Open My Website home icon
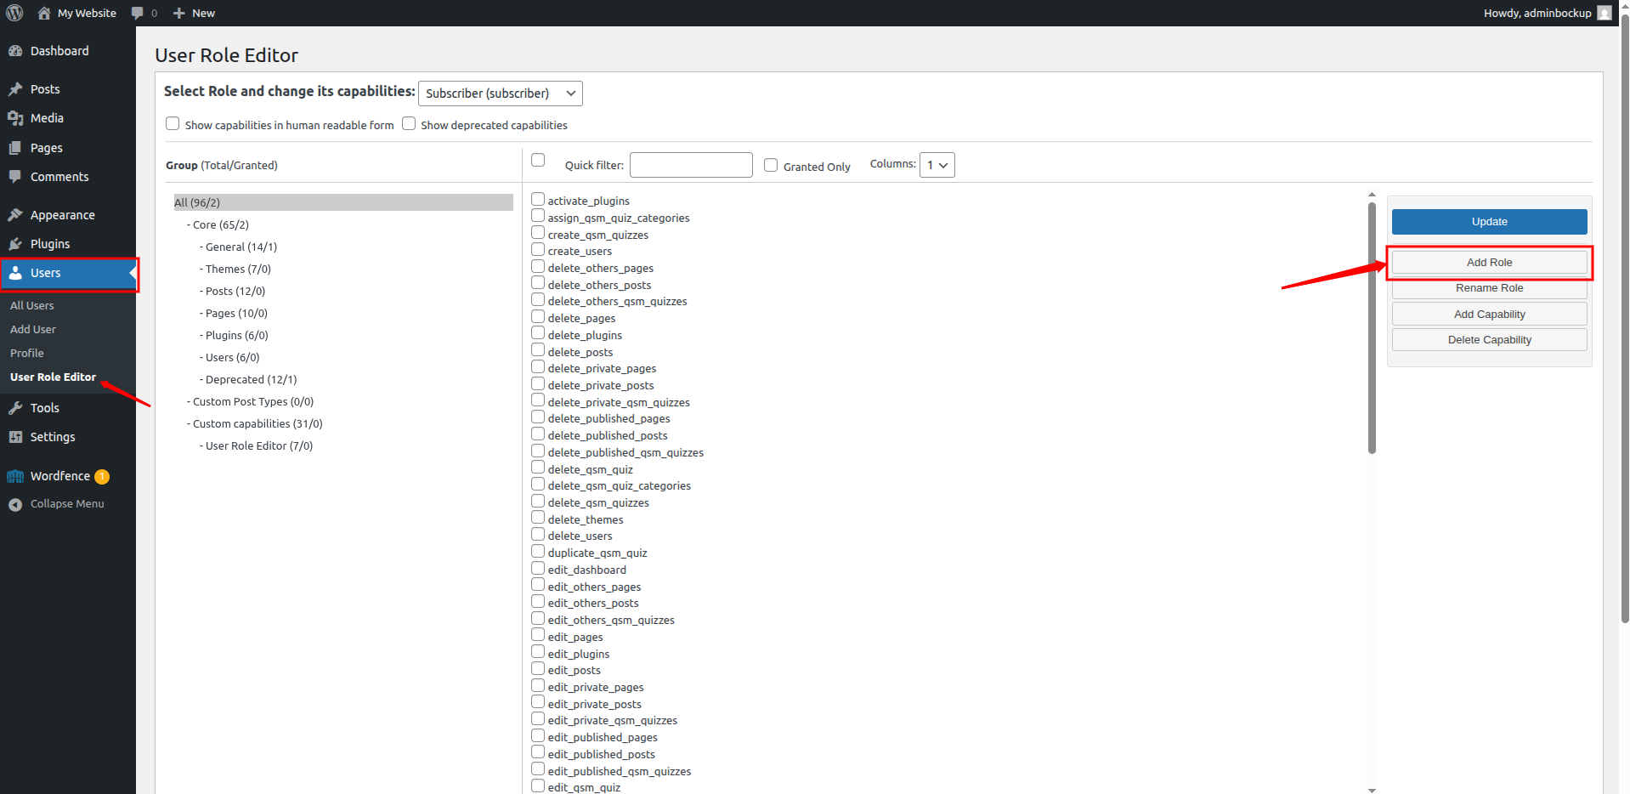Image resolution: width=1630 pixels, height=794 pixels. (44, 13)
